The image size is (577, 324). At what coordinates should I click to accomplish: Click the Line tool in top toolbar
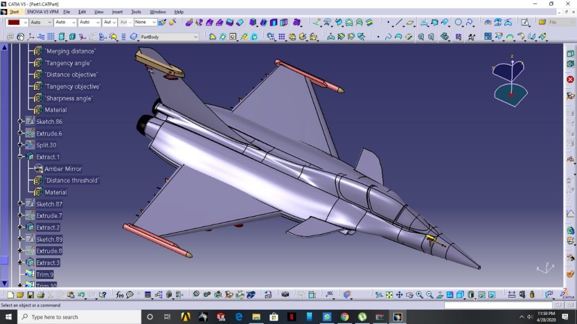tap(399, 22)
